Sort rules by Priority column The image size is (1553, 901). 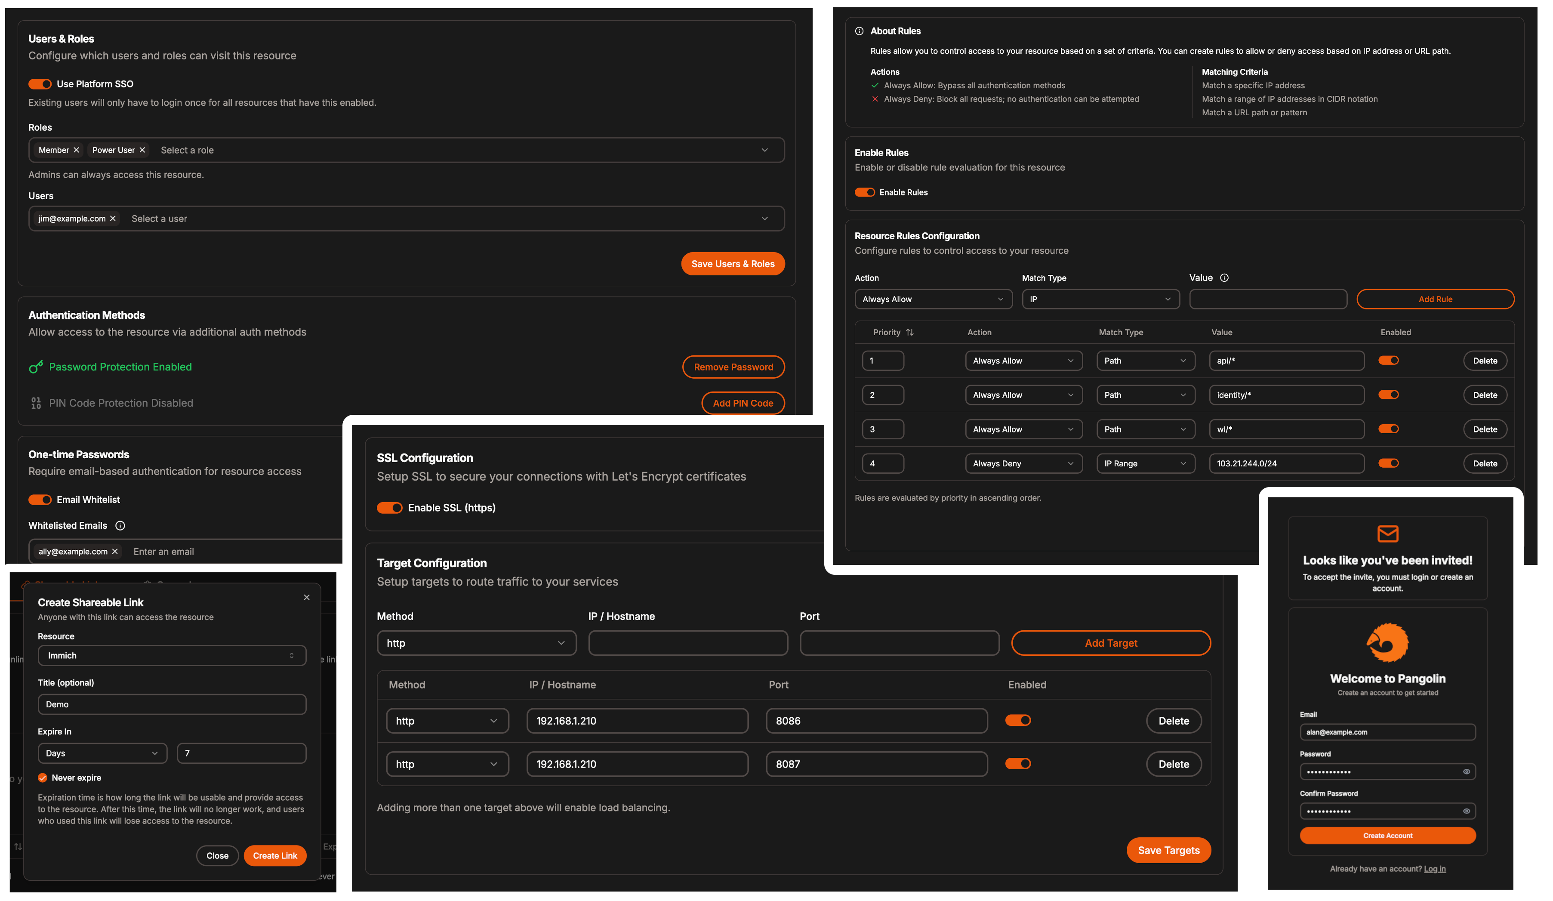pyautogui.click(x=909, y=333)
